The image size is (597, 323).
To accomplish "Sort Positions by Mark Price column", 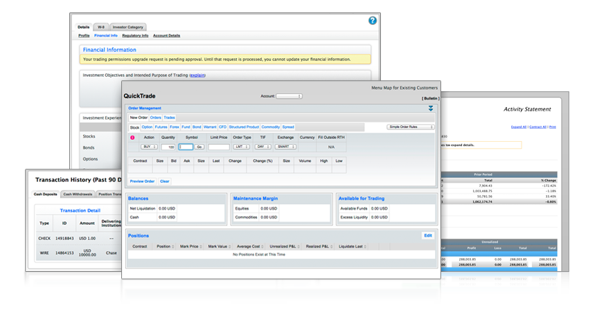I will [201, 246].
